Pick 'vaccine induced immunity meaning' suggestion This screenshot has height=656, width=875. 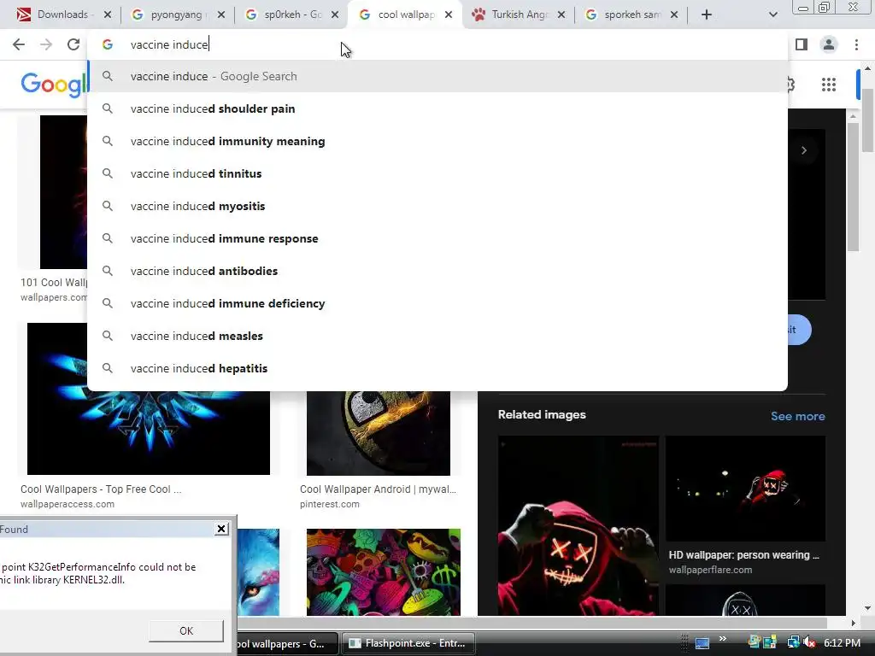(x=437, y=141)
